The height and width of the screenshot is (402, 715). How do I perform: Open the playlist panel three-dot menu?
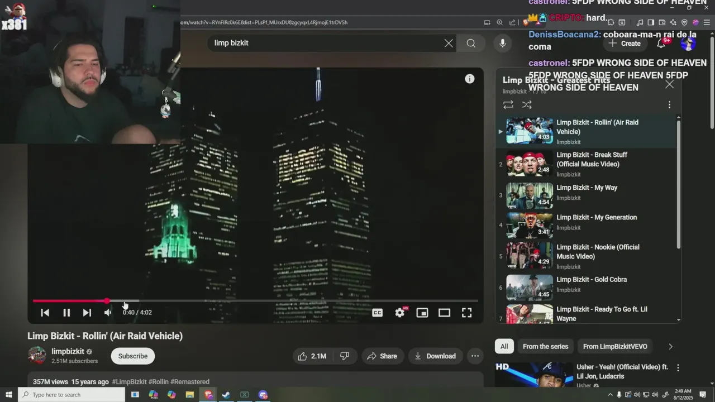(669, 104)
